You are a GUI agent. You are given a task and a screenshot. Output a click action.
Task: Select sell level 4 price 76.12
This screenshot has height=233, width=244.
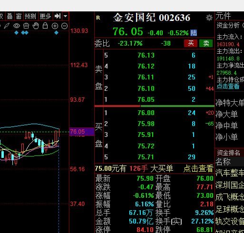146,66
